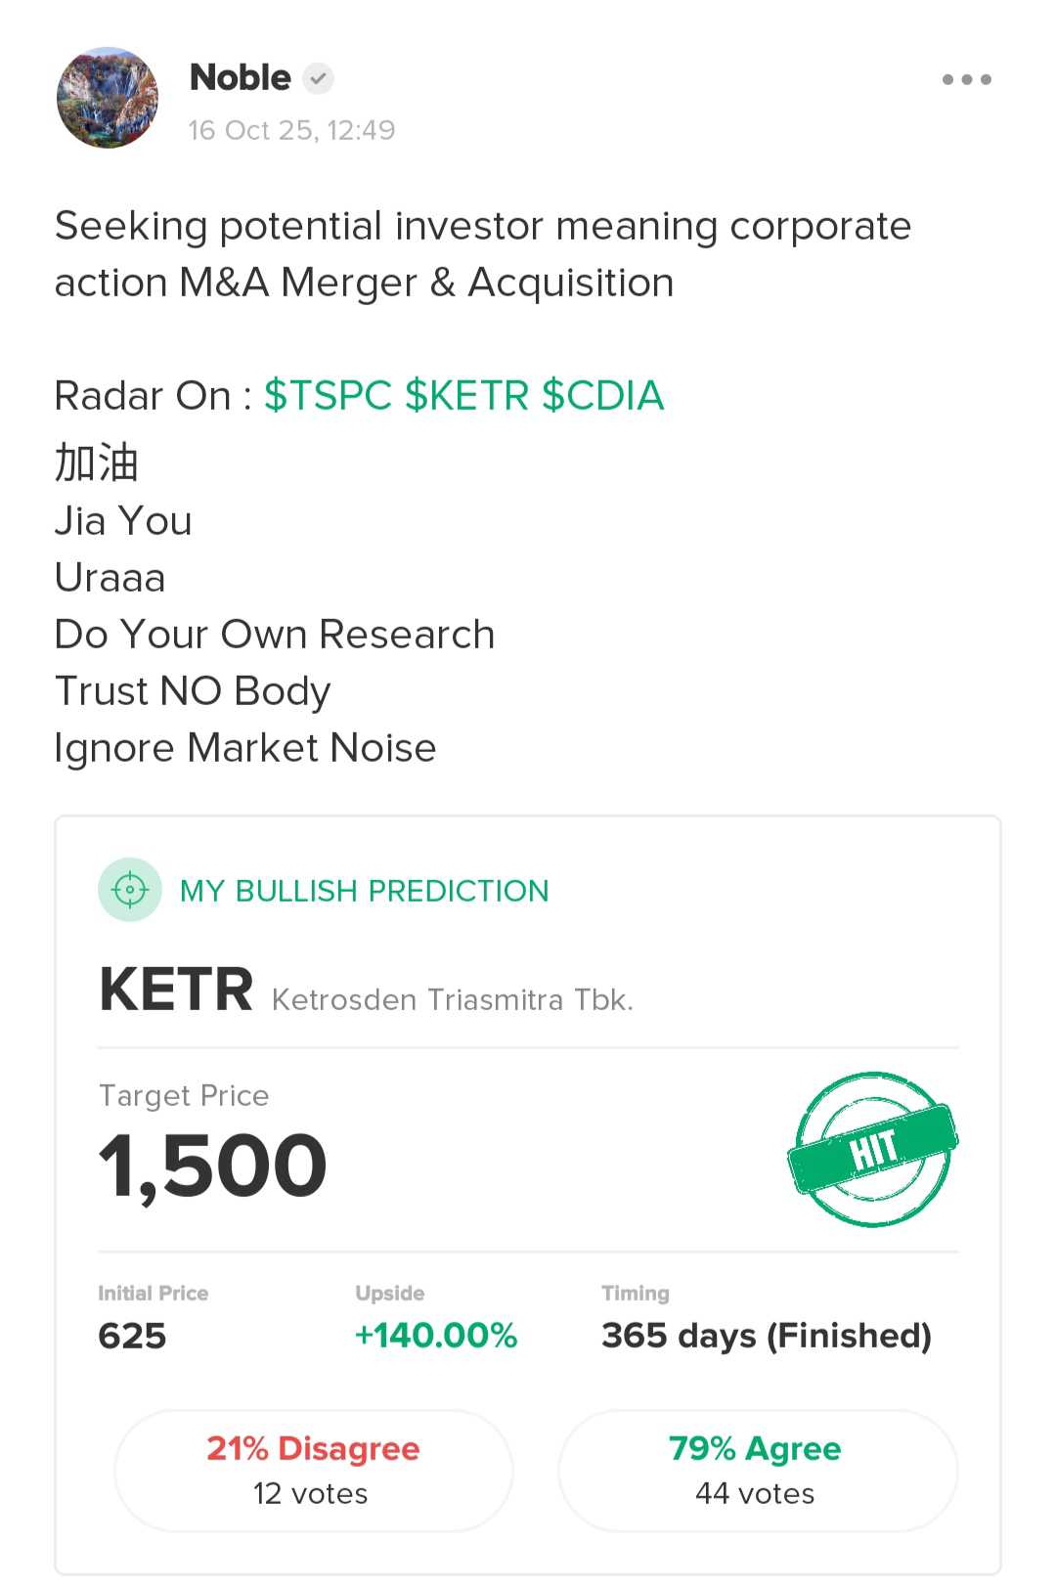Tap the 1,500 target price value
The image size is (1056, 1586).
point(213,1166)
